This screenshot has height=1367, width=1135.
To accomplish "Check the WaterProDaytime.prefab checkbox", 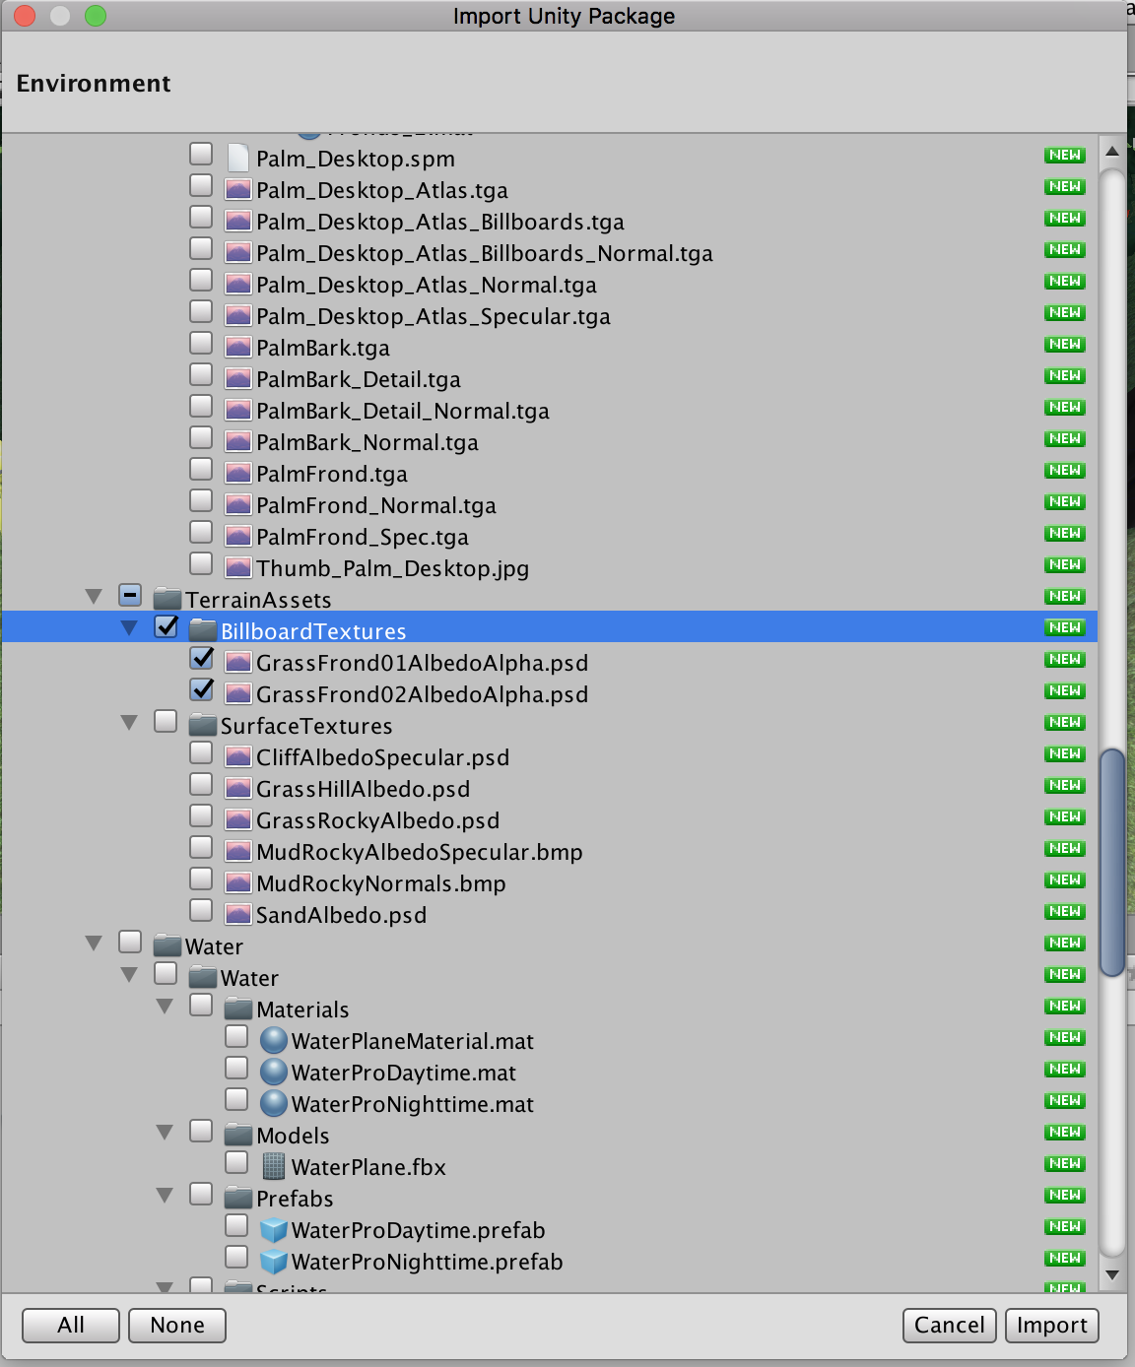I will (x=236, y=1225).
